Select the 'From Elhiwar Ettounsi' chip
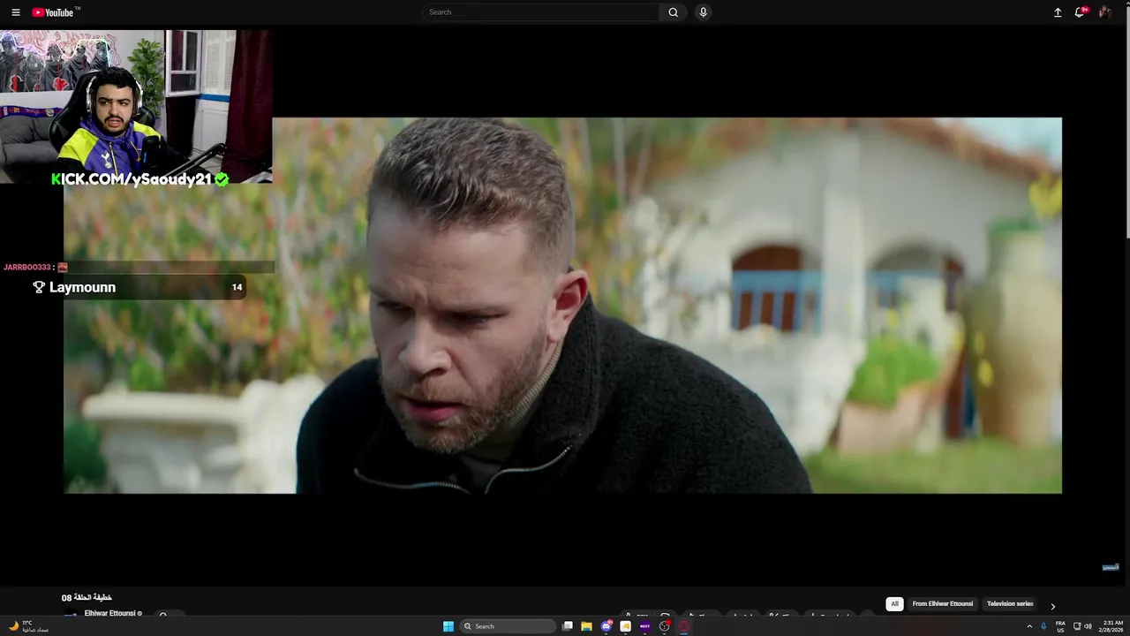Image resolution: width=1130 pixels, height=636 pixels. (942, 604)
